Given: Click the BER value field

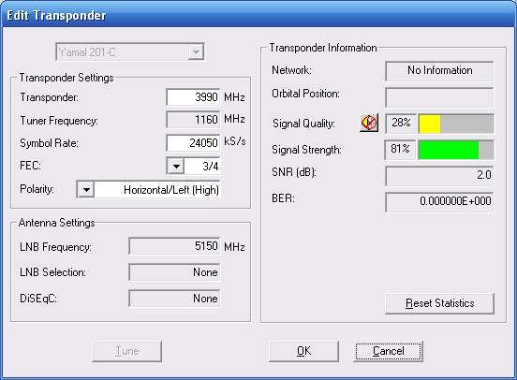Looking at the screenshot, I should coord(439,201).
